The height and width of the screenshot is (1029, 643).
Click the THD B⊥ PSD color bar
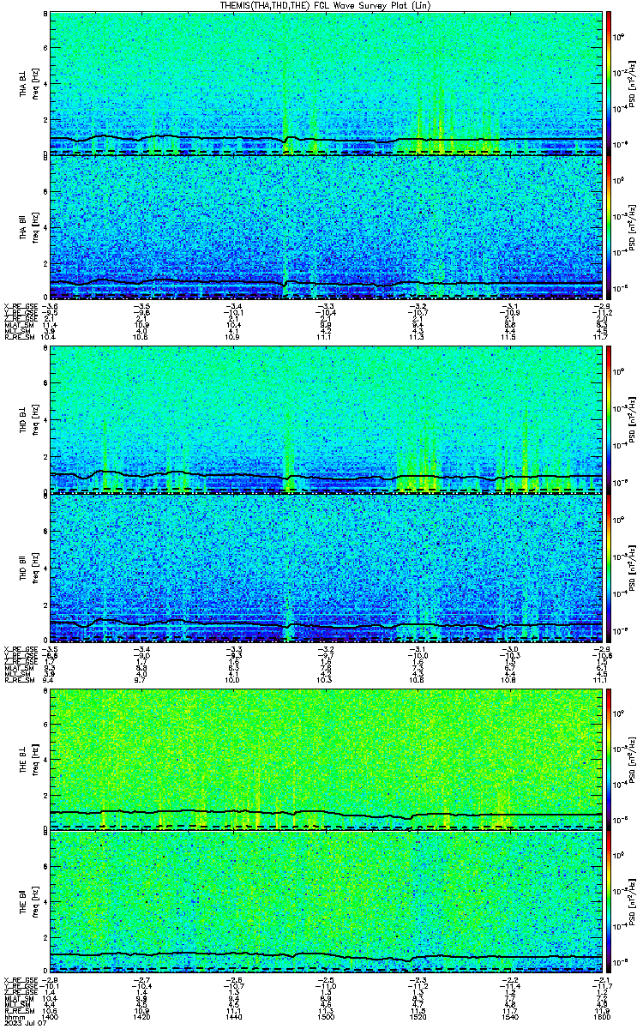point(609,421)
